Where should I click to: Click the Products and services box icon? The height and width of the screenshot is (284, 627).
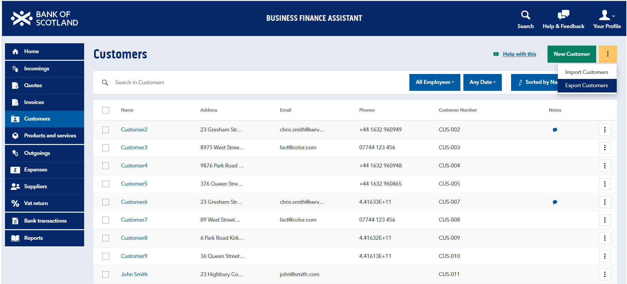[x=15, y=136]
